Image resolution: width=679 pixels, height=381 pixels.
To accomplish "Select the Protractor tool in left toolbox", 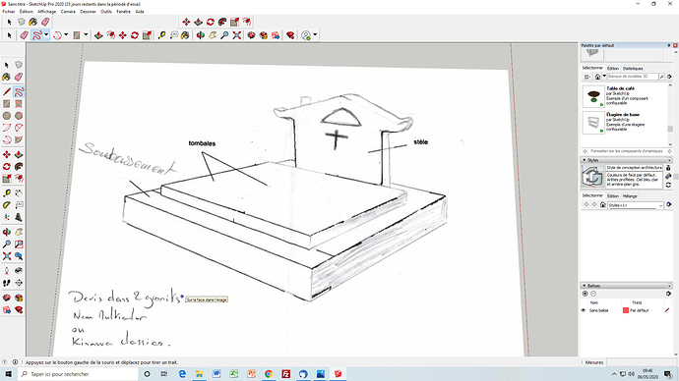I will 7,205.
